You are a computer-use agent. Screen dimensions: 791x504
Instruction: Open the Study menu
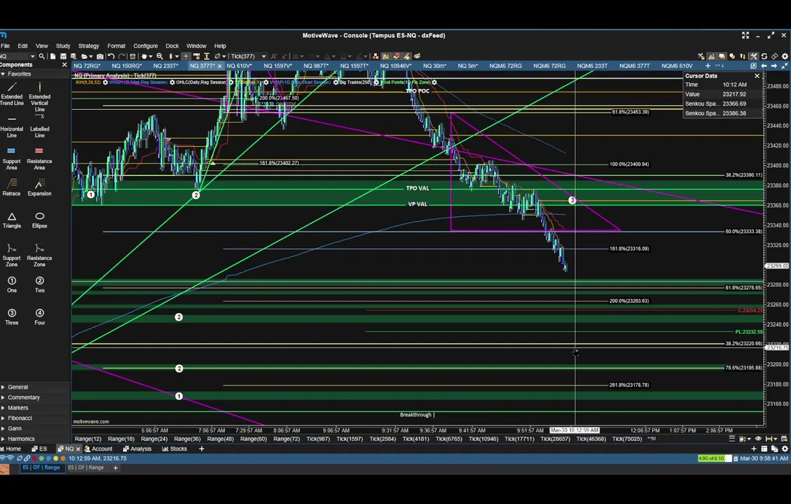63,46
